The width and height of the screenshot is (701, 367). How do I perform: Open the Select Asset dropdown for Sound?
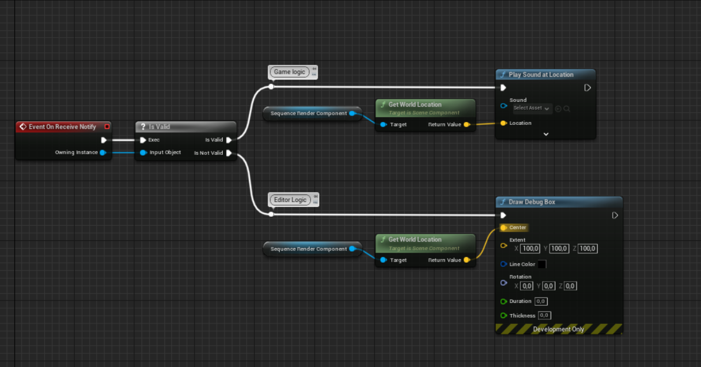(531, 108)
